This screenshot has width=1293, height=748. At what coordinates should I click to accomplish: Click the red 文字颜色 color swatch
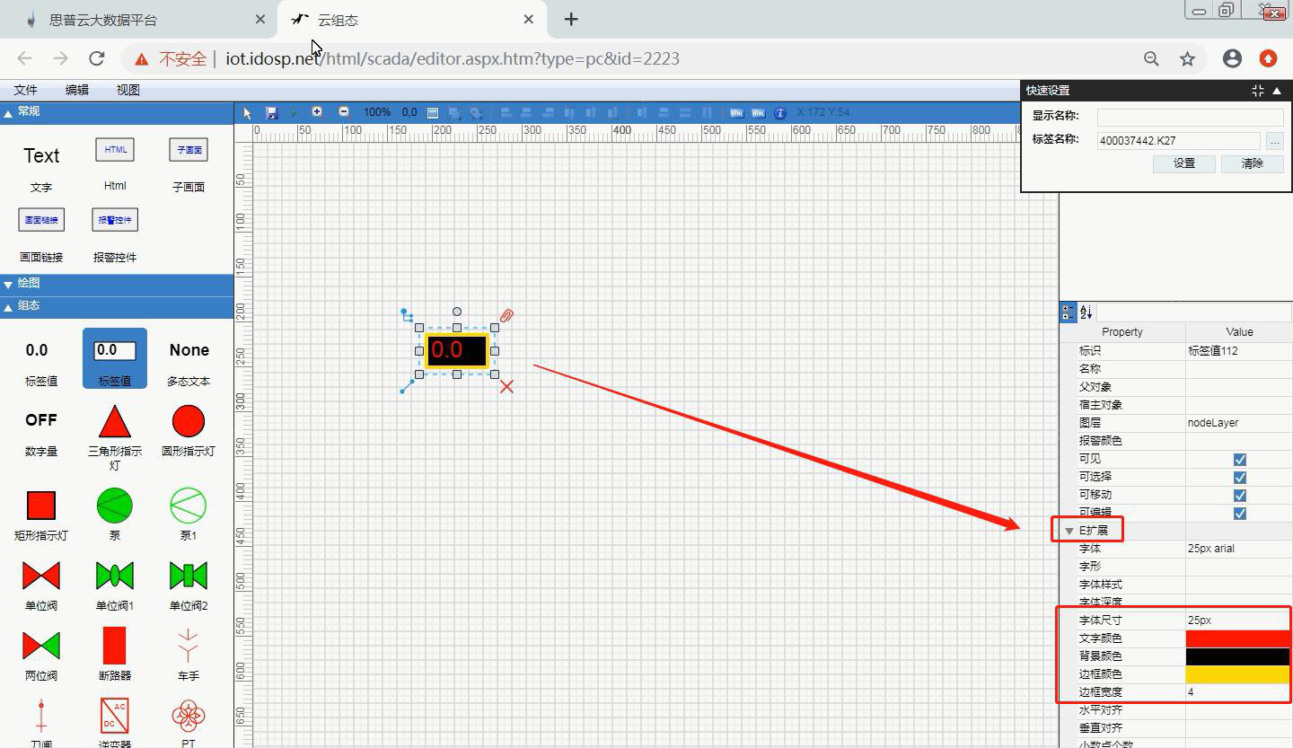[x=1237, y=638]
